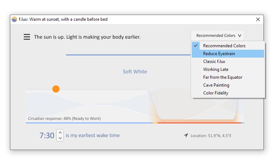This screenshot has height=161, width=277.
Task: Click the location arrow icon
Action: (186, 136)
